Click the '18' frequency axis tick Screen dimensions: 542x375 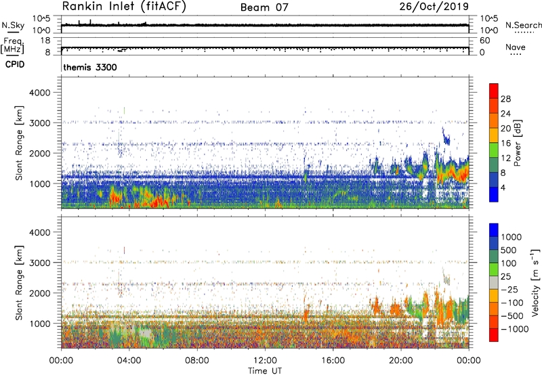[x=45, y=41]
